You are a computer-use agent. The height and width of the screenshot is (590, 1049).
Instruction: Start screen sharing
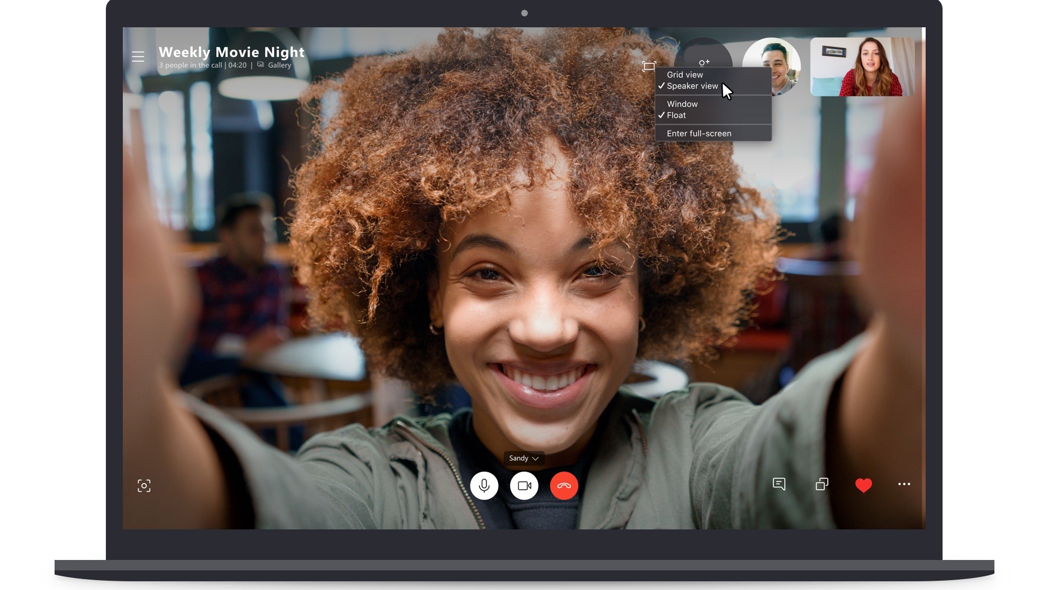coord(822,484)
